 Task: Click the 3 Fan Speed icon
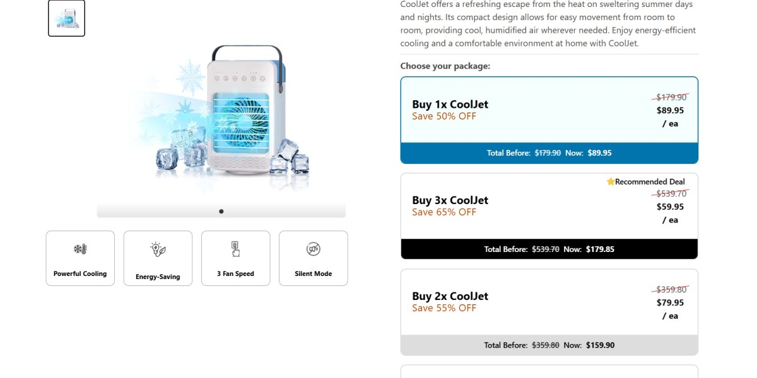[x=235, y=249]
